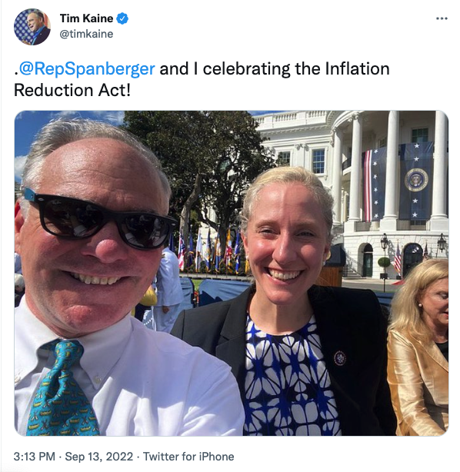The image size is (460, 472).
Task: Click the Sep 13, 2022 date
Action: (x=98, y=457)
